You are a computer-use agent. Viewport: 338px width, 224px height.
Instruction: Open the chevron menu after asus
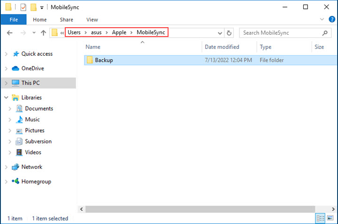pos(107,33)
